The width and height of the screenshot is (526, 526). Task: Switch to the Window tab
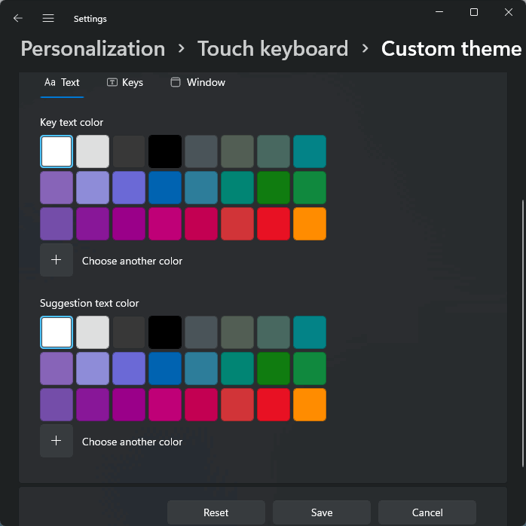[198, 83]
